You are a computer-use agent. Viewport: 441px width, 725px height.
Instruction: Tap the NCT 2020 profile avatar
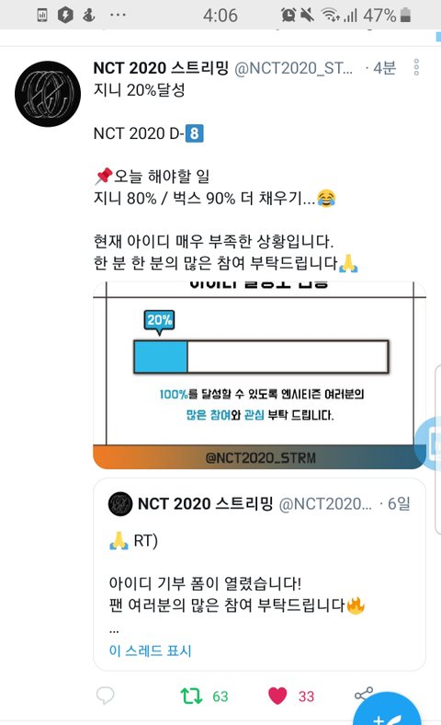[x=48, y=94]
